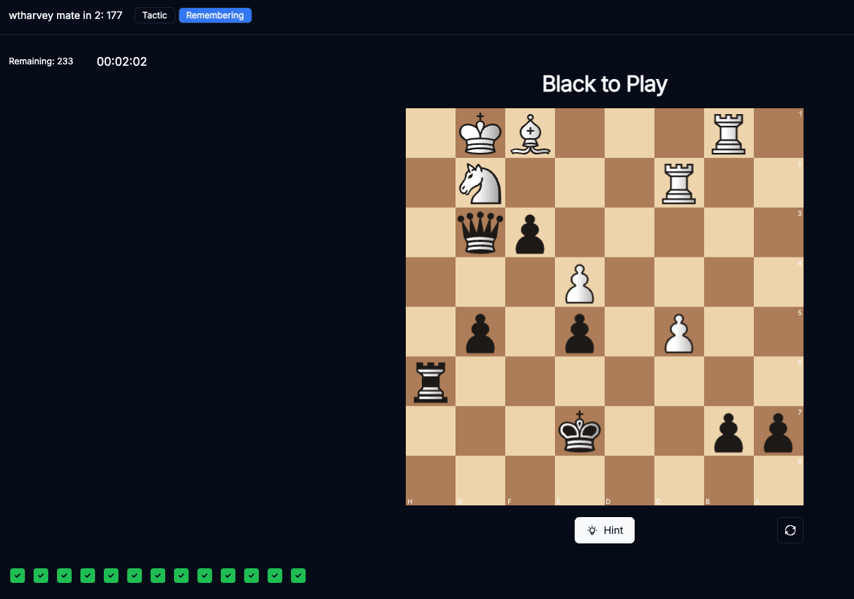Viewport: 854px width, 599px height.
Task: Click the reset puzzle refresh icon
Action: tap(790, 530)
